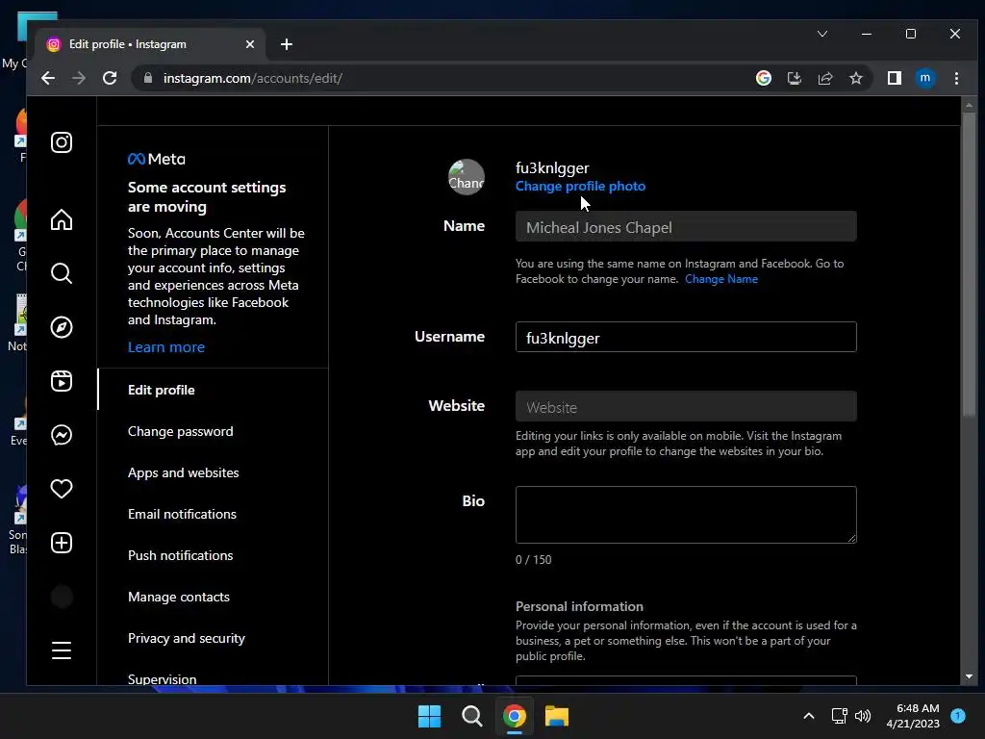
Task: Open the tab search chevron dropdown
Action: [822, 34]
